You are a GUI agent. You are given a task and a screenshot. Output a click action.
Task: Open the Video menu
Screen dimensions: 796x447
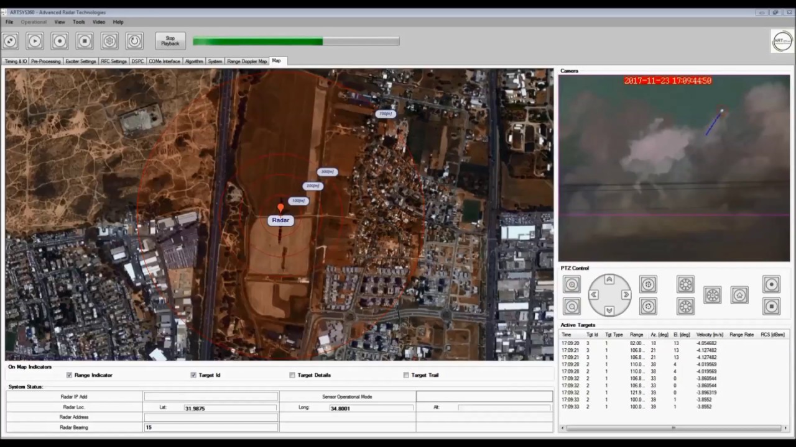point(99,22)
